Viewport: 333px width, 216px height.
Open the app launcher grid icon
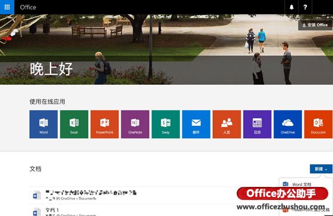(x=7, y=7)
